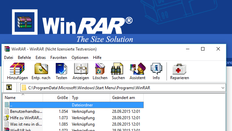Open the Favoriten menu
The width and height of the screenshot is (232, 131).
[x=59, y=58]
